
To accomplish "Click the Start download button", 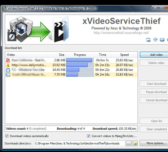I will tap(154, 84).
